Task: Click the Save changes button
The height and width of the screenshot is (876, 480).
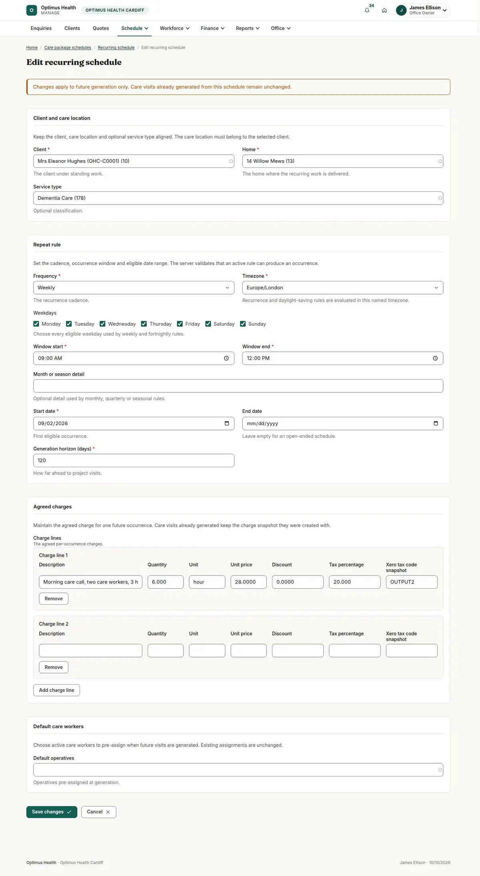Action: pos(52,812)
